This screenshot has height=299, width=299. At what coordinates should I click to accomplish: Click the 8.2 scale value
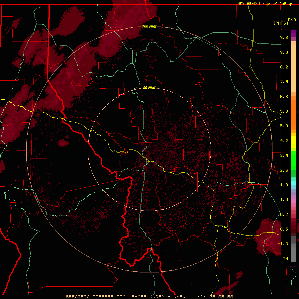pyautogui.click(x=284, y=67)
